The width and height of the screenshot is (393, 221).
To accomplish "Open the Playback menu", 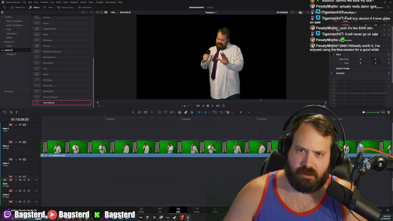I will point(74,2).
